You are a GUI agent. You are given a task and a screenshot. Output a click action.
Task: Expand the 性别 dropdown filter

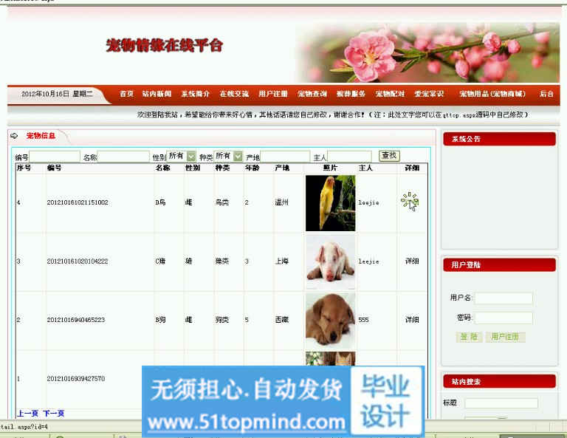pos(181,156)
